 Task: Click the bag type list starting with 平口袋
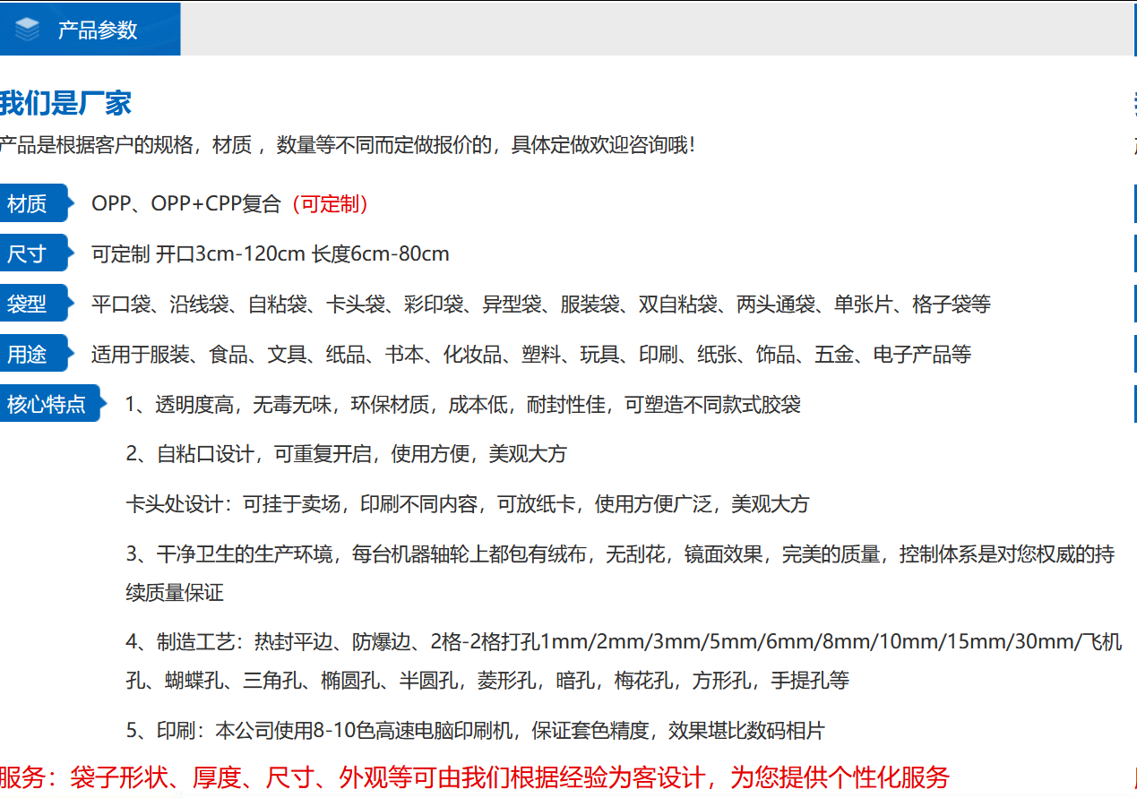point(540,305)
